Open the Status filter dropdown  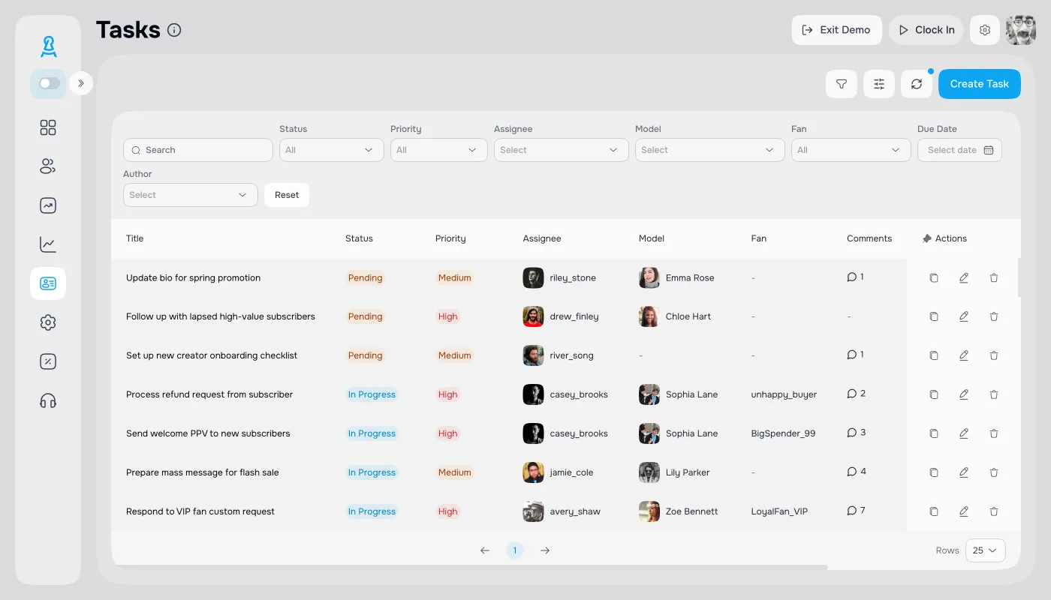click(x=331, y=150)
